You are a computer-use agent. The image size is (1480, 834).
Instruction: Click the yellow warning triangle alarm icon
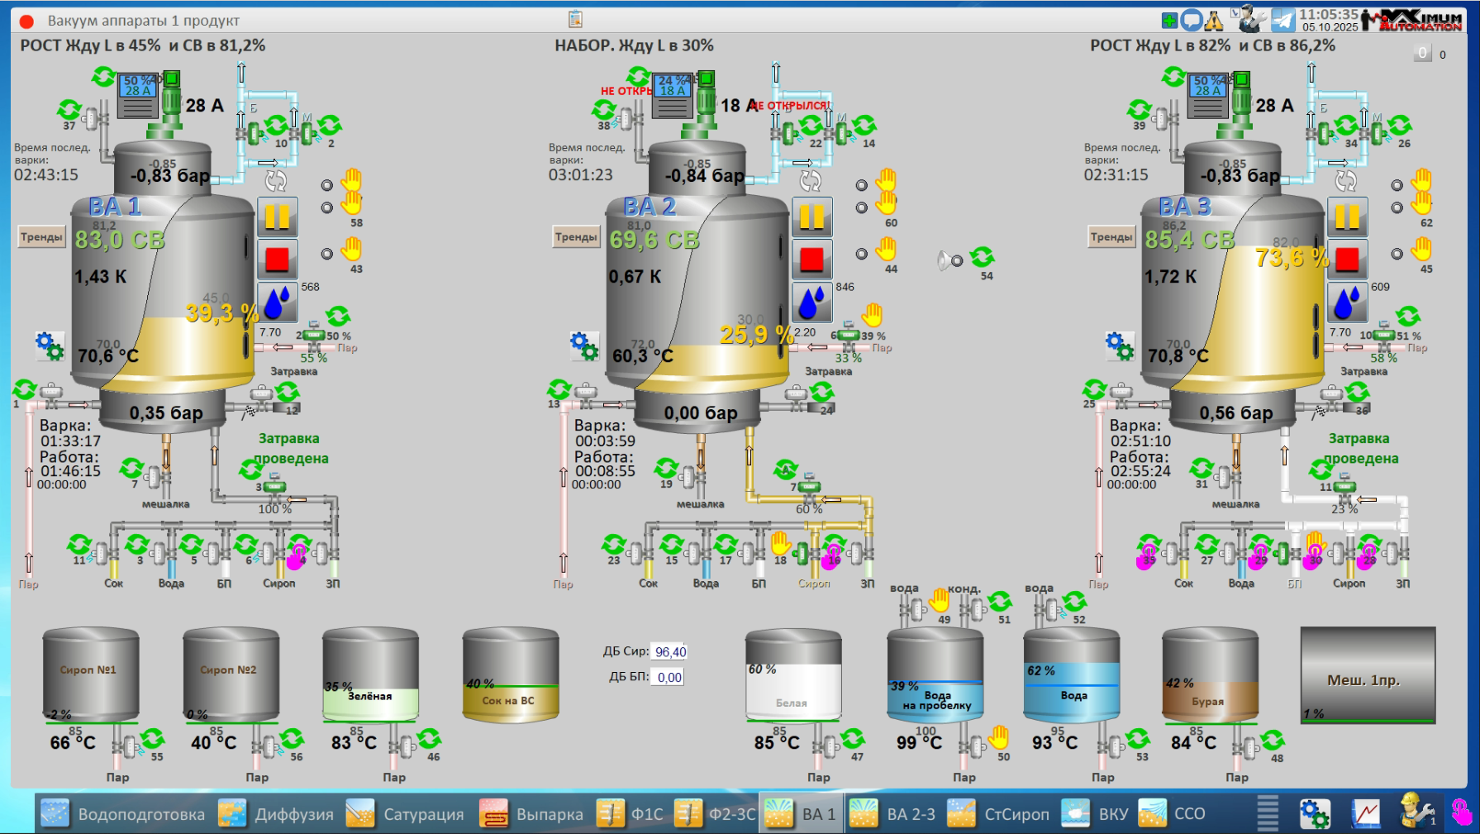[x=1213, y=21]
